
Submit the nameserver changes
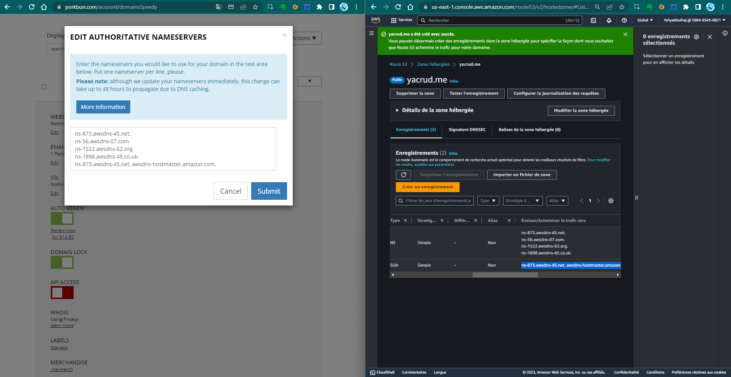269,191
